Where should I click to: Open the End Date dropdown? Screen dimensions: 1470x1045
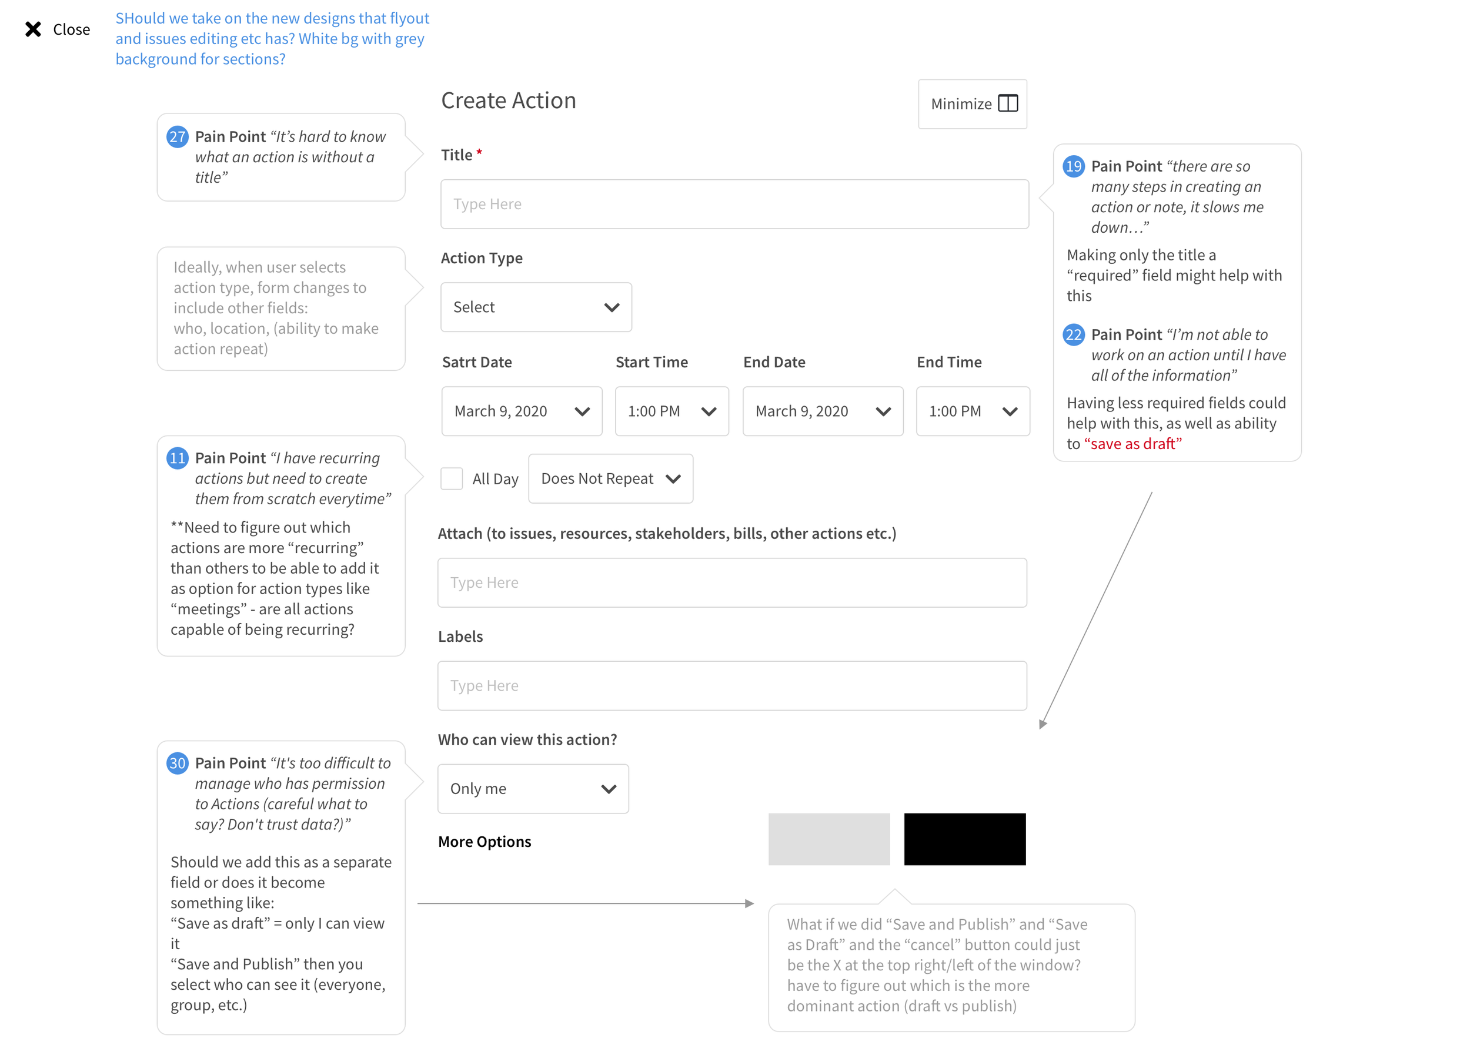822,411
